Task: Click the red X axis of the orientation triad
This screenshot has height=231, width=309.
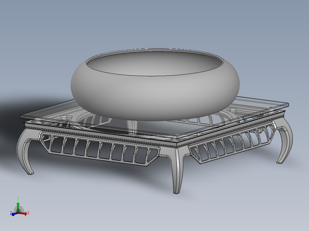Action: pyautogui.click(x=23, y=213)
